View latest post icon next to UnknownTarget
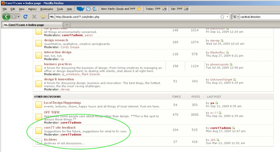 pyautogui.click(x=234, y=79)
